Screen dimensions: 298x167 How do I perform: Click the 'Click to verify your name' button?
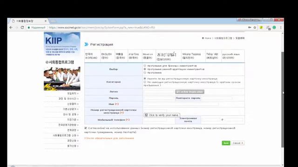[x=162, y=115]
